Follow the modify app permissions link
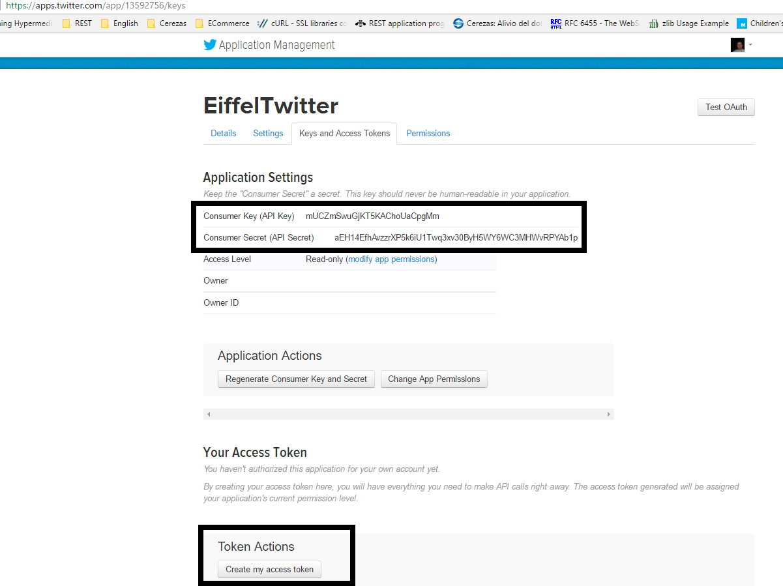The height and width of the screenshot is (586, 783). coord(391,259)
